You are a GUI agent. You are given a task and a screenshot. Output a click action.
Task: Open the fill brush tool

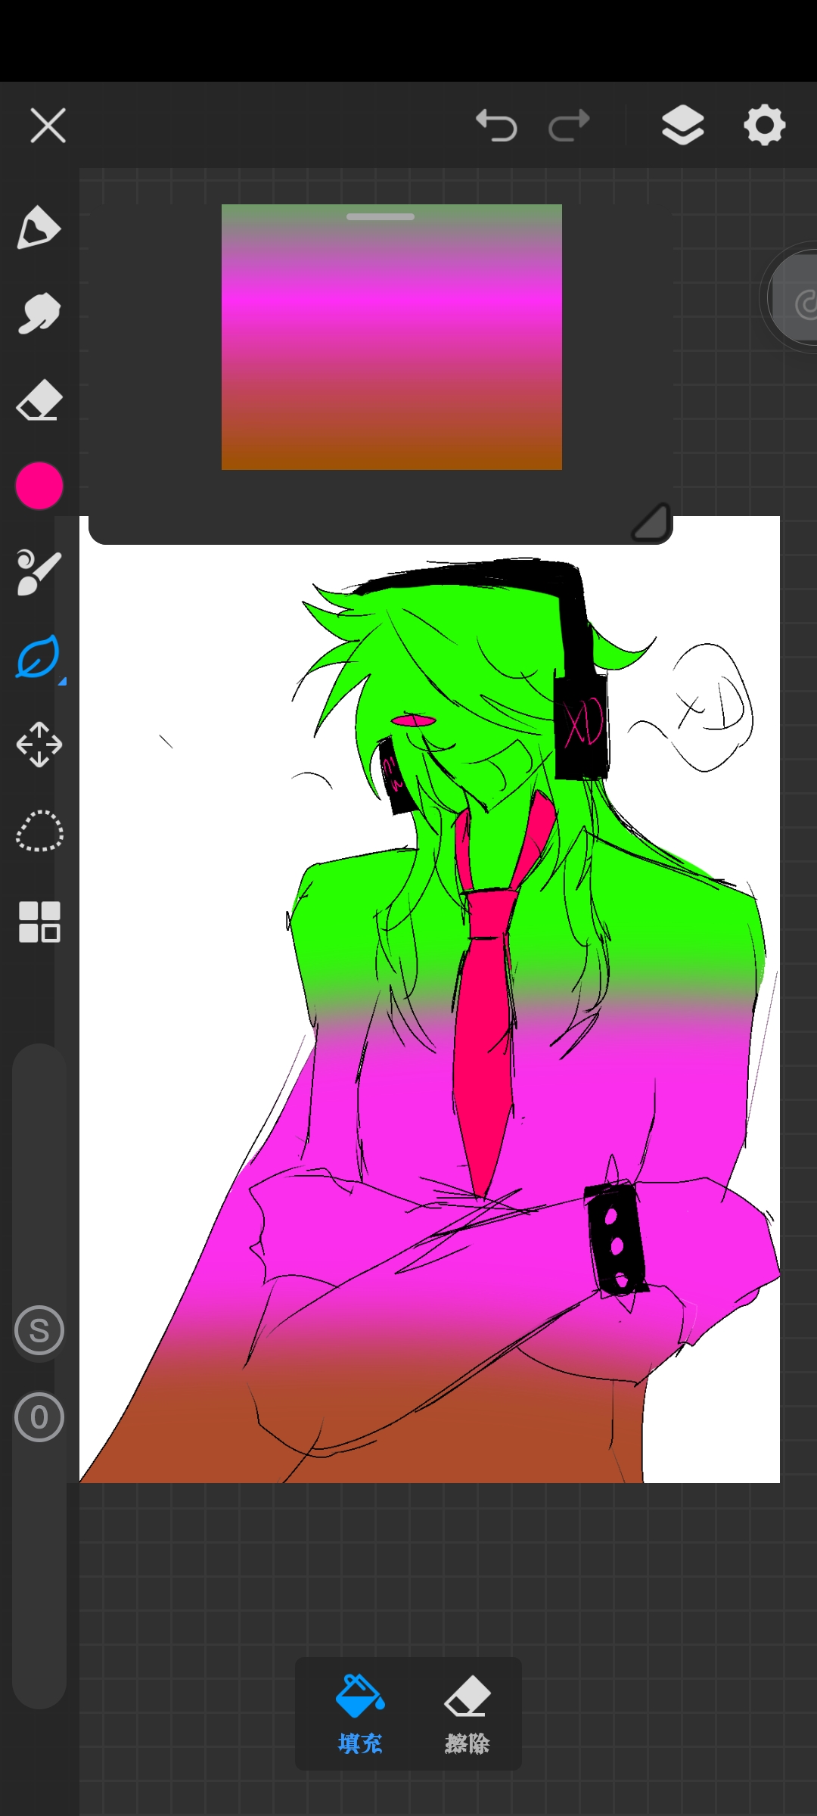coord(39,572)
